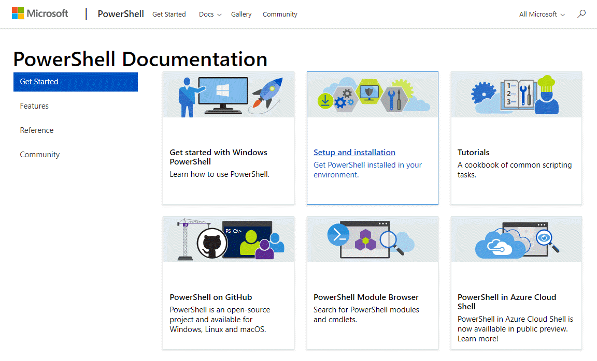This screenshot has height=361, width=597.
Task: Expand the All Microsoft dropdown
Action: pyautogui.click(x=541, y=14)
